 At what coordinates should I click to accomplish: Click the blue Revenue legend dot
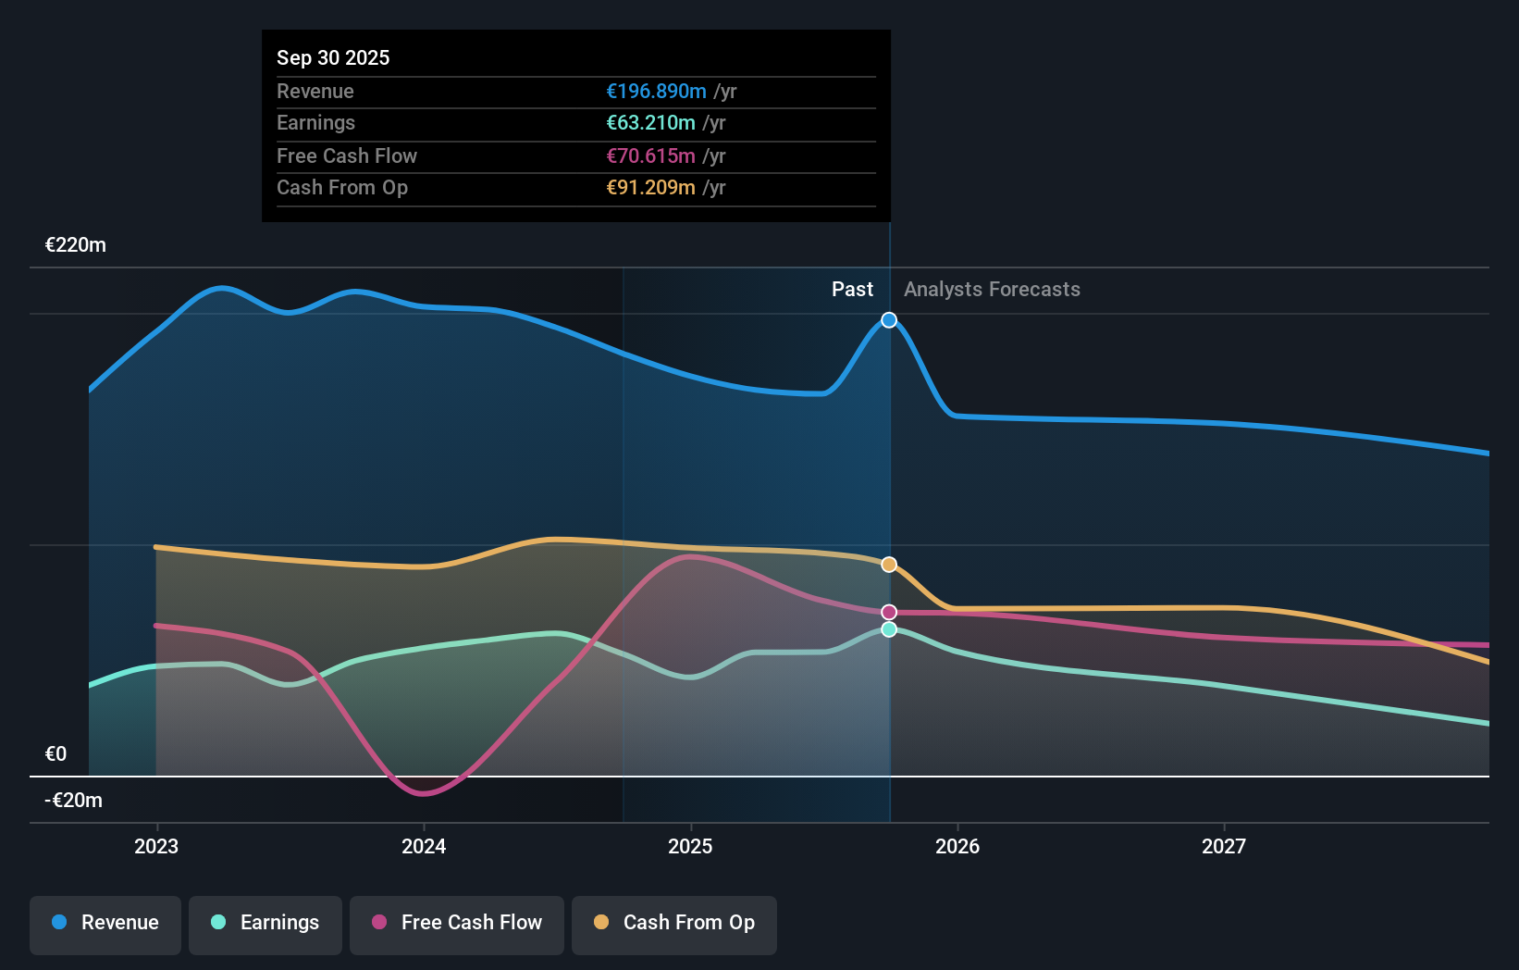[57, 923]
